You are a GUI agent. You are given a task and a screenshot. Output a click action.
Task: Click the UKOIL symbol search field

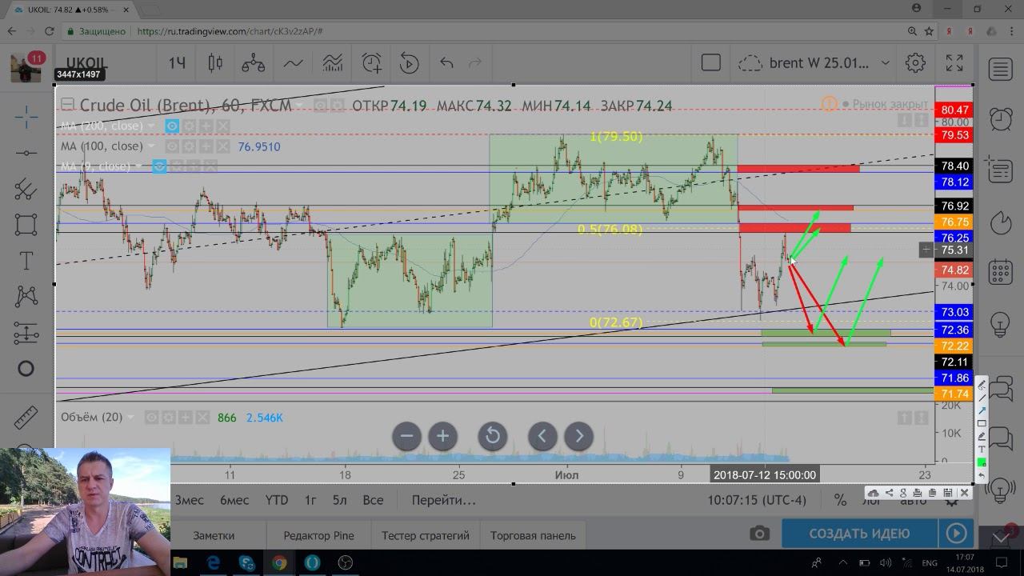[86, 63]
